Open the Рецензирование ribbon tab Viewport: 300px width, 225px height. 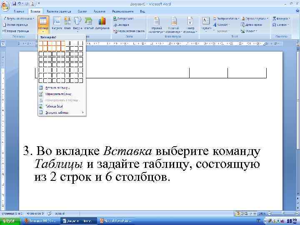(122, 12)
